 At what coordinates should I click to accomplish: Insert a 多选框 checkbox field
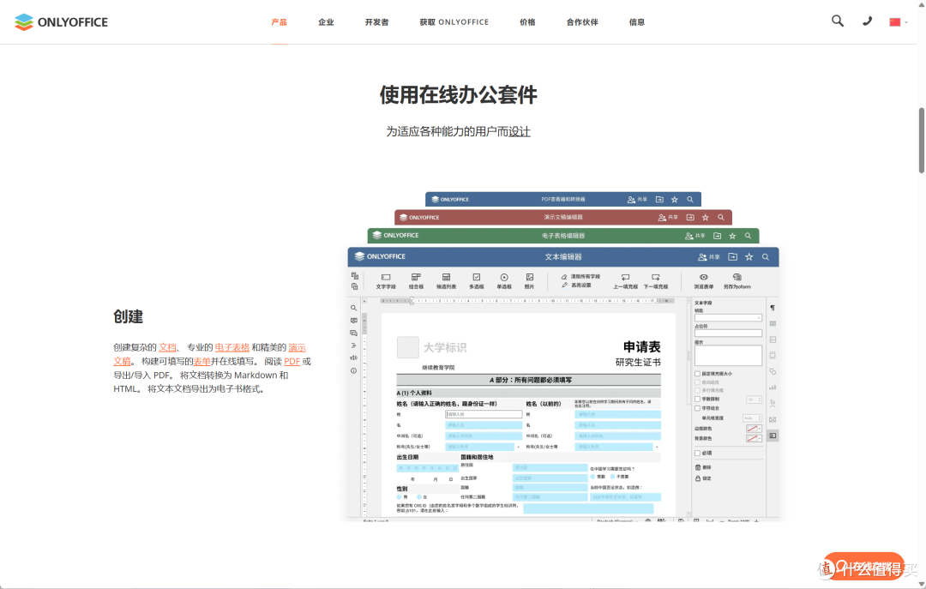477,281
